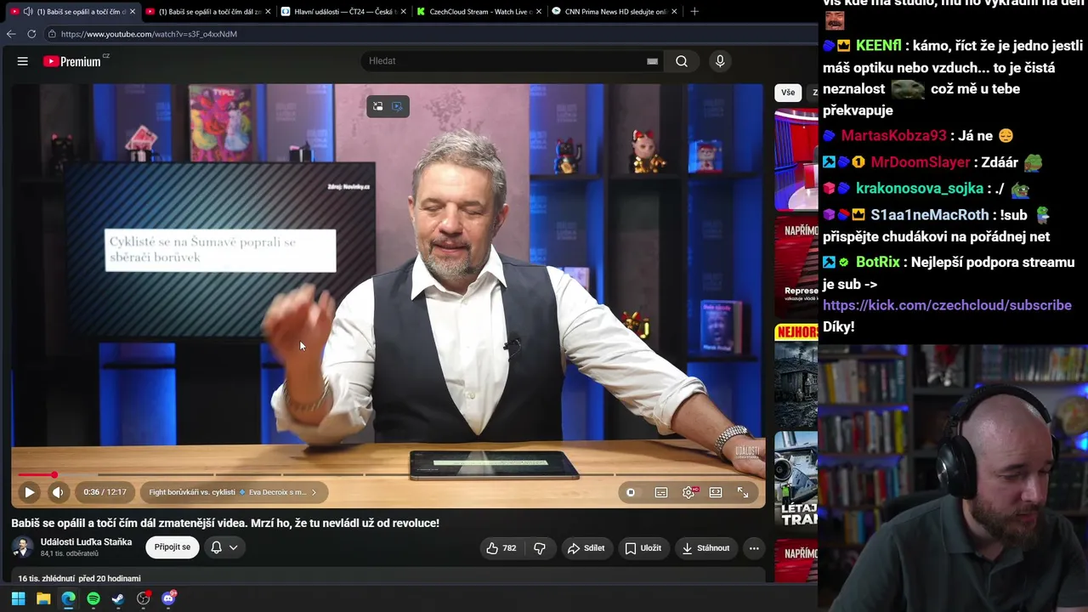Start voice search with the microphone icon

pos(720,61)
